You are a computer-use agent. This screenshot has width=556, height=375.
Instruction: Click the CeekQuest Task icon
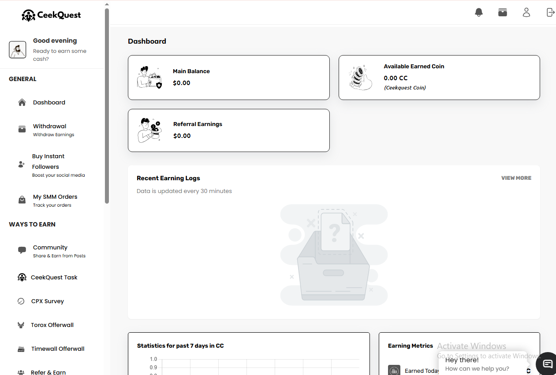[22, 277]
